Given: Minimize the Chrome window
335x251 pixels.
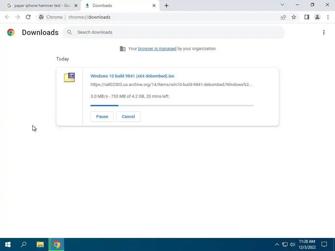Looking at the screenshot, I should coord(297,5).
